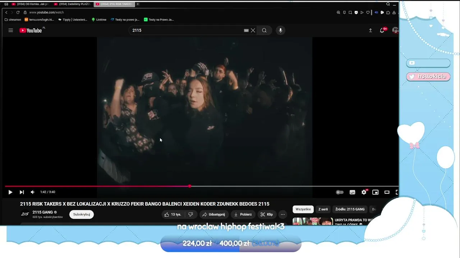Screen dimensions: 460x258
Task: Open the zoom icon in address bar
Action: pos(339,13)
